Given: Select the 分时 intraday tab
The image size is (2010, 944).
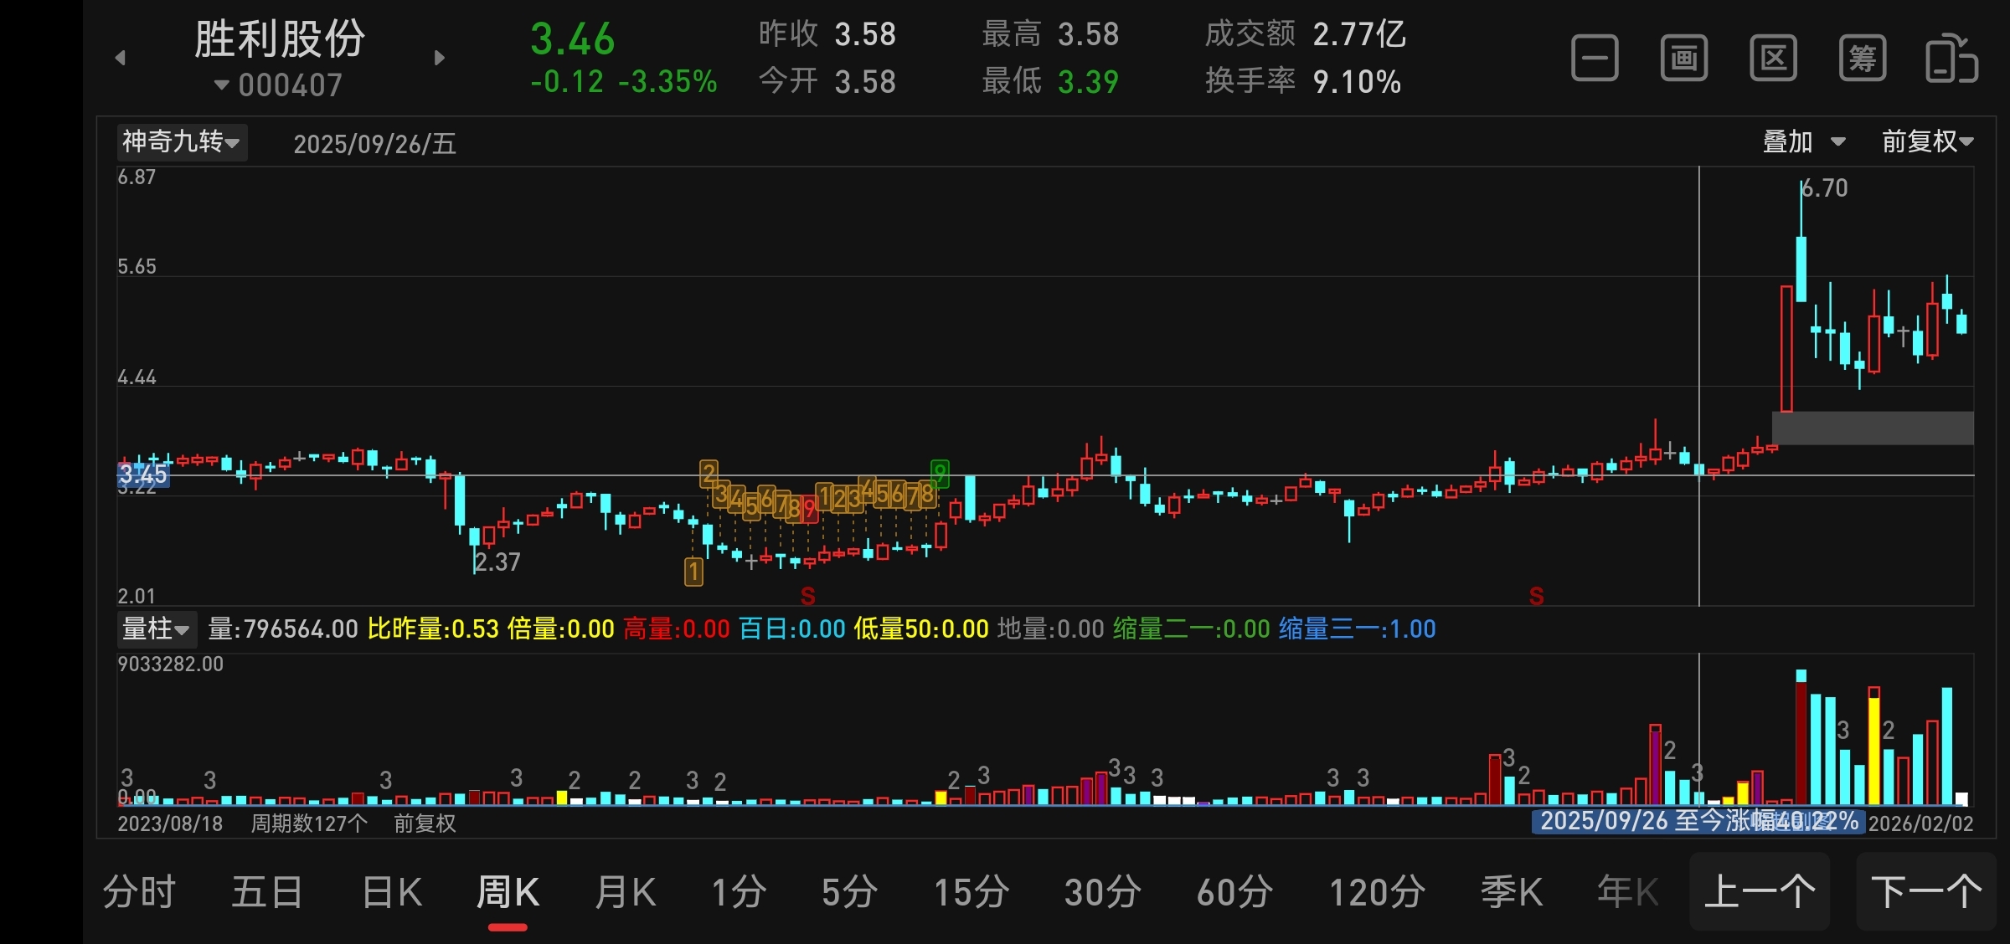Looking at the screenshot, I should 139,892.
